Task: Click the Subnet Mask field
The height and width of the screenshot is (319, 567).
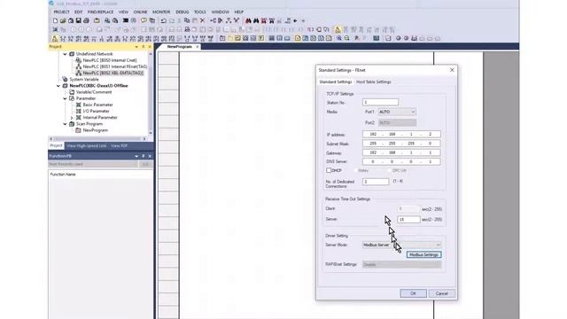Action: (x=401, y=144)
